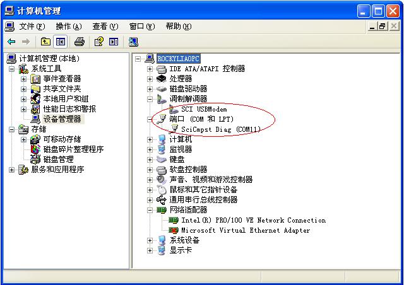Select the SCI USBModem device icon

pyautogui.click(x=174, y=109)
